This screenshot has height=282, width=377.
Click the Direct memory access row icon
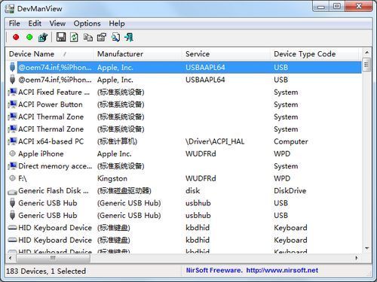[12, 165]
